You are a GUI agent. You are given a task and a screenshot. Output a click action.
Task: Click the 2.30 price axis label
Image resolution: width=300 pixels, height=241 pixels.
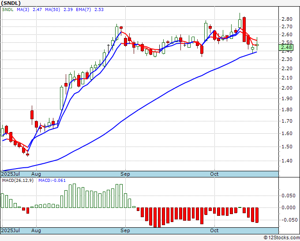coord(287,59)
